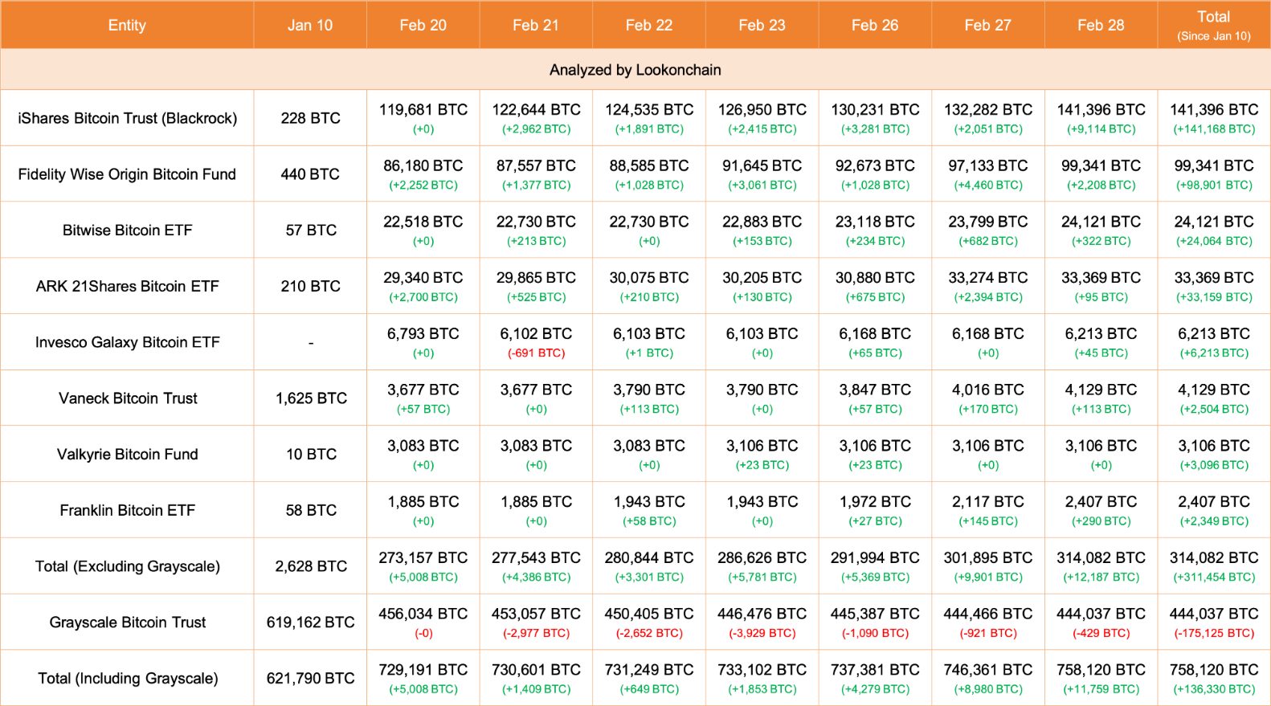This screenshot has width=1271, height=706.
Task: Click the 273,157 BTC Feb 20 total cell
Action: click(423, 566)
